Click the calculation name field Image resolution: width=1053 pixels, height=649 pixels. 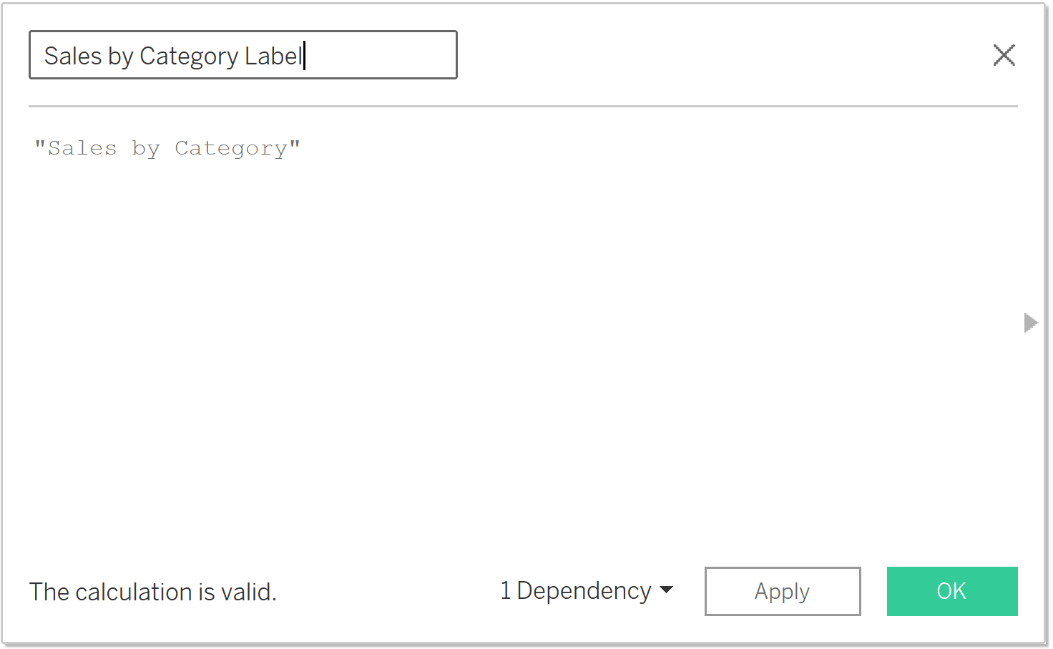[x=243, y=55]
